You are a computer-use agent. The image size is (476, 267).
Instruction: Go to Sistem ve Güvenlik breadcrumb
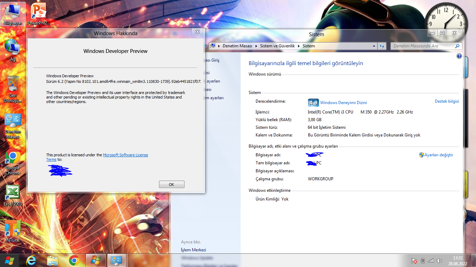[278, 46]
